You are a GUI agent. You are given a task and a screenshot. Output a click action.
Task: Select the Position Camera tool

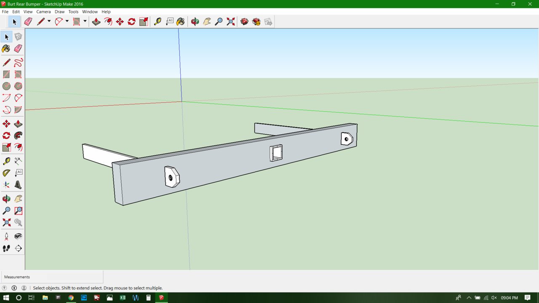coord(6,237)
